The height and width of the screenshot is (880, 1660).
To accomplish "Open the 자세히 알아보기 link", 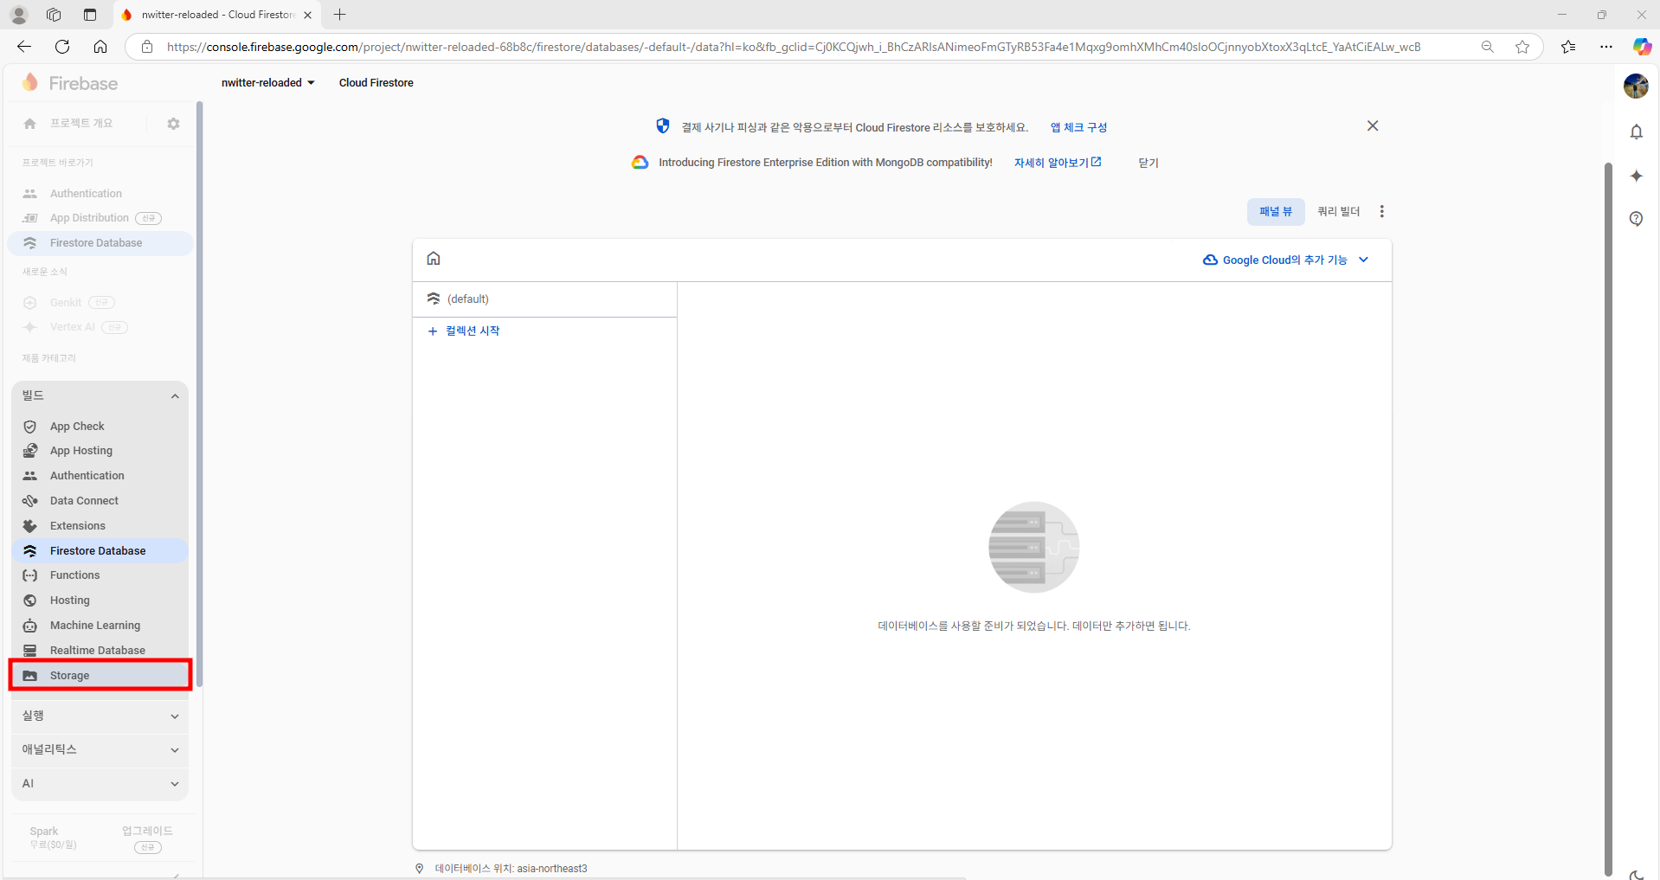I will point(1057,163).
